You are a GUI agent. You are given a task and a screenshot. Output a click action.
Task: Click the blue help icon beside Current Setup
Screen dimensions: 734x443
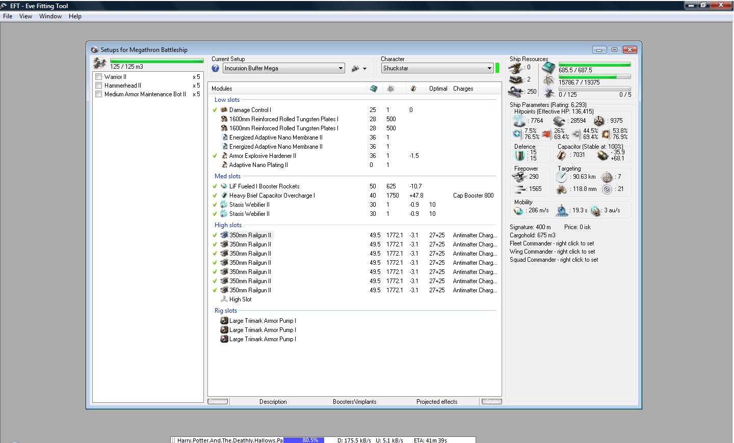[215, 68]
